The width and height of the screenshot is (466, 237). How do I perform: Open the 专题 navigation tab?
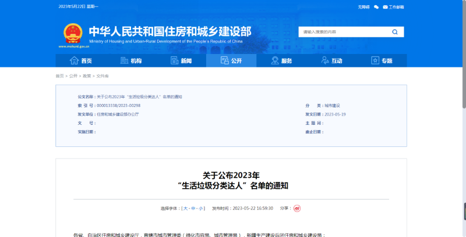(x=382, y=61)
